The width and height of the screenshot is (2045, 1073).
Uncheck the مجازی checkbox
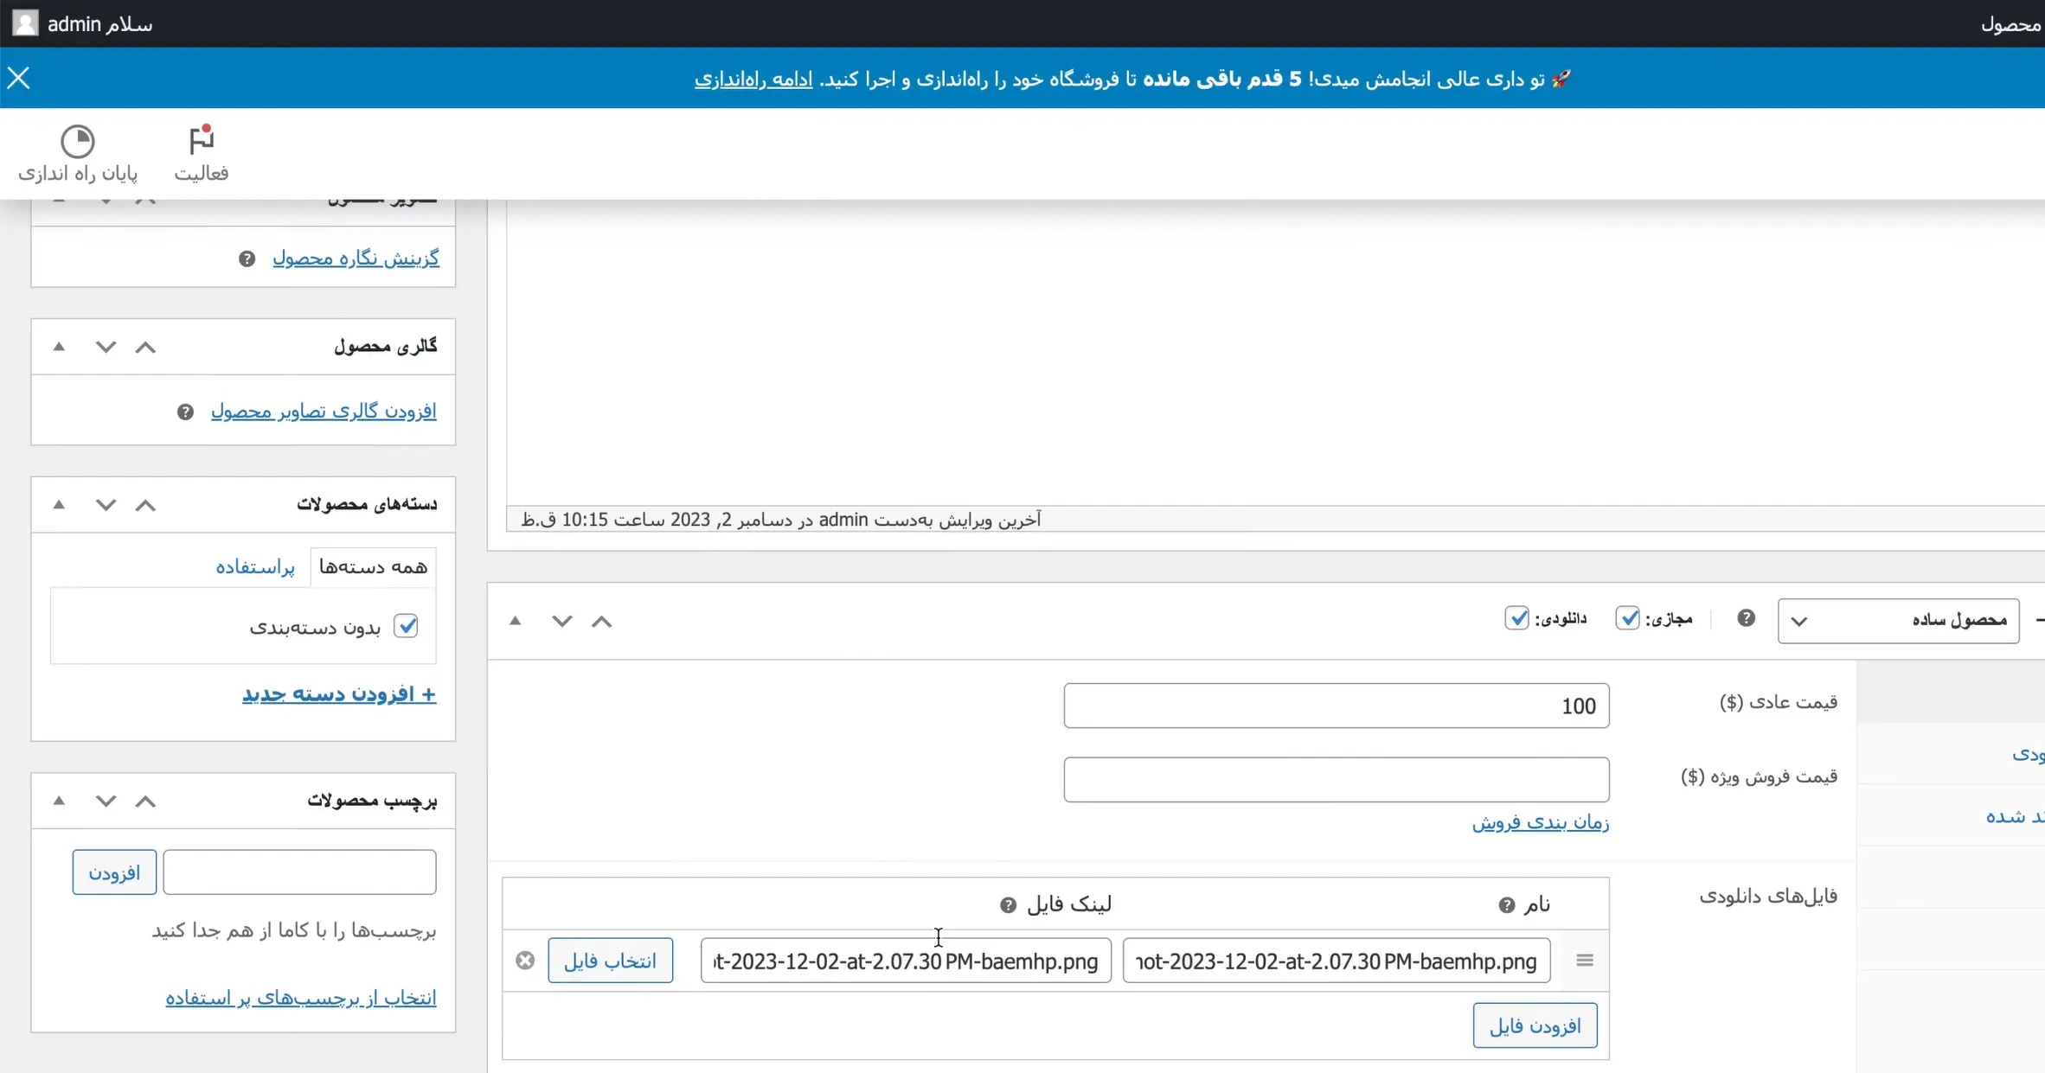coord(1630,618)
